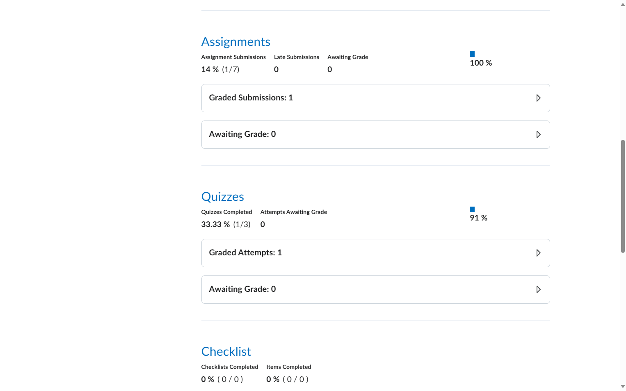Image resolution: width=626 pixels, height=391 pixels.
Task: Click the 100 % grade text
Action: (x=481, y=63)
